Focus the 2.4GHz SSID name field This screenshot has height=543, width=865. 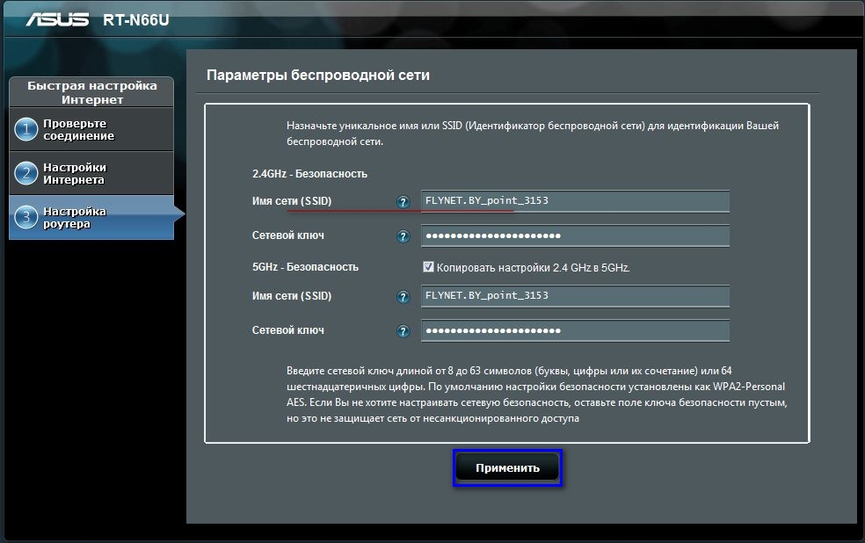click(x=576, y=201)
